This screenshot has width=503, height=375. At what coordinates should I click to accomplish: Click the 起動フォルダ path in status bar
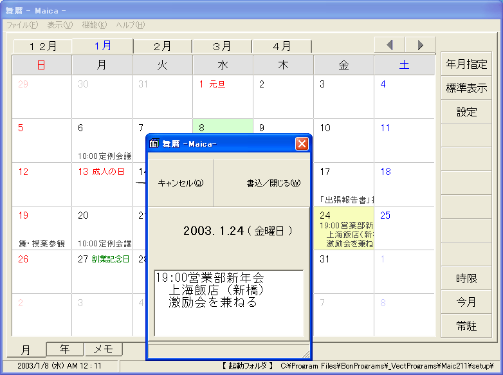click(x=358, y=366)
